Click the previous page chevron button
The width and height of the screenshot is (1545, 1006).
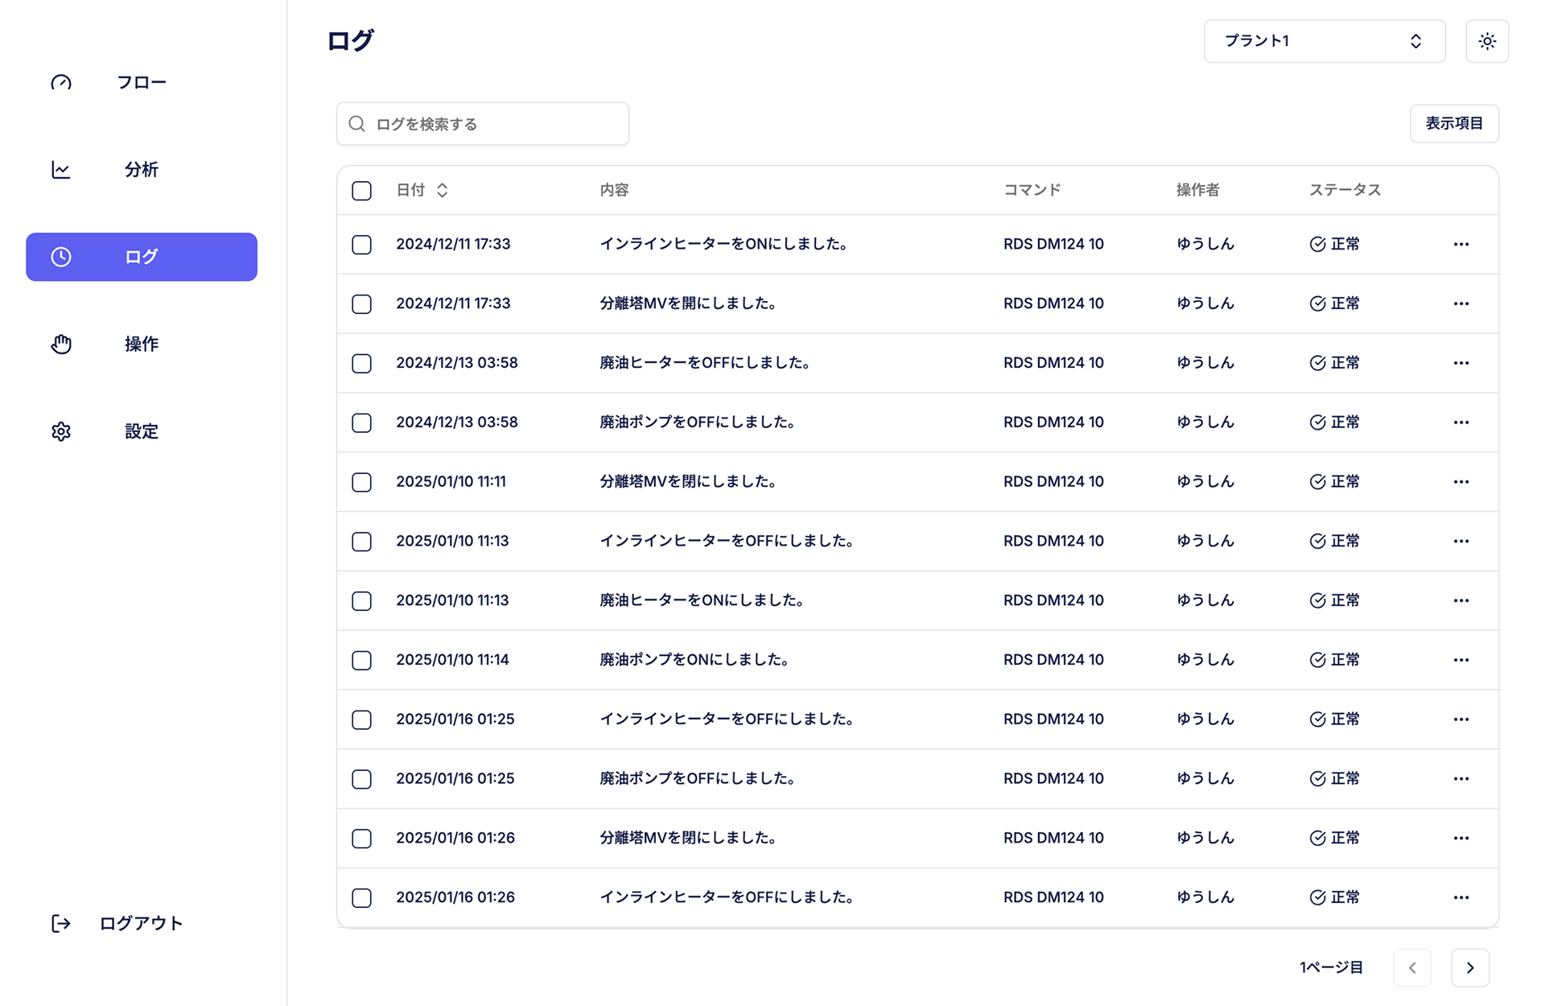[1412, 967]
